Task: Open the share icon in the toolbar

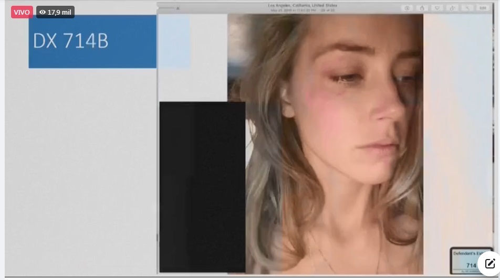Action: 422,8
